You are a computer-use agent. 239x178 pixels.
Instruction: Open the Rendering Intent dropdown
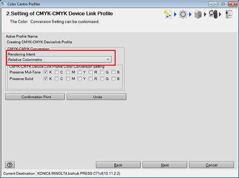59,60
